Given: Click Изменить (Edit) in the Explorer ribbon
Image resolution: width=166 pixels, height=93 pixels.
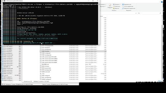Looking at the screenshot, I should pos(116,6).
